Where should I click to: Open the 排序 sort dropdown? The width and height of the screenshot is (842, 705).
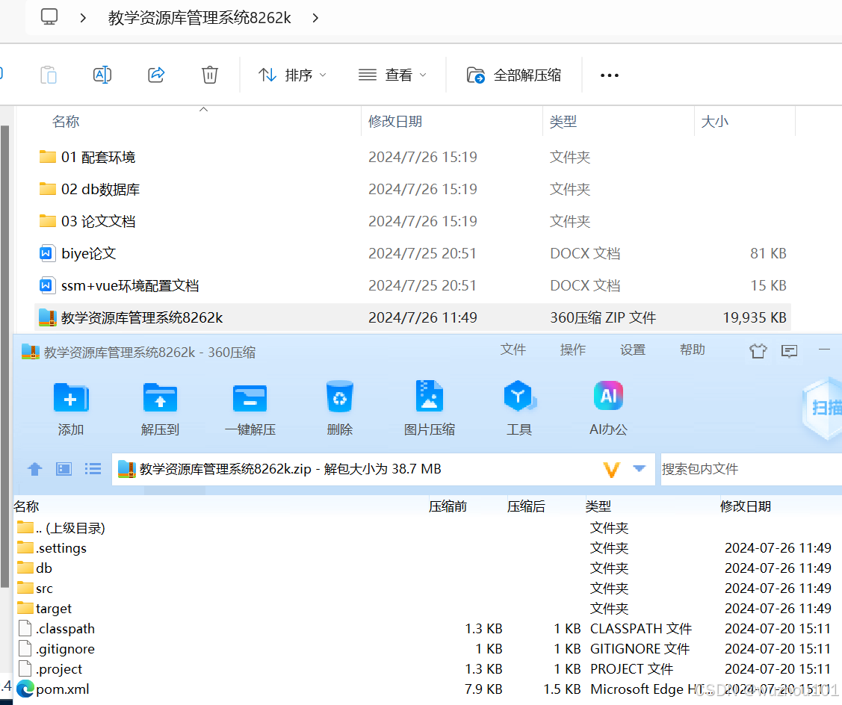coord(292,75)
